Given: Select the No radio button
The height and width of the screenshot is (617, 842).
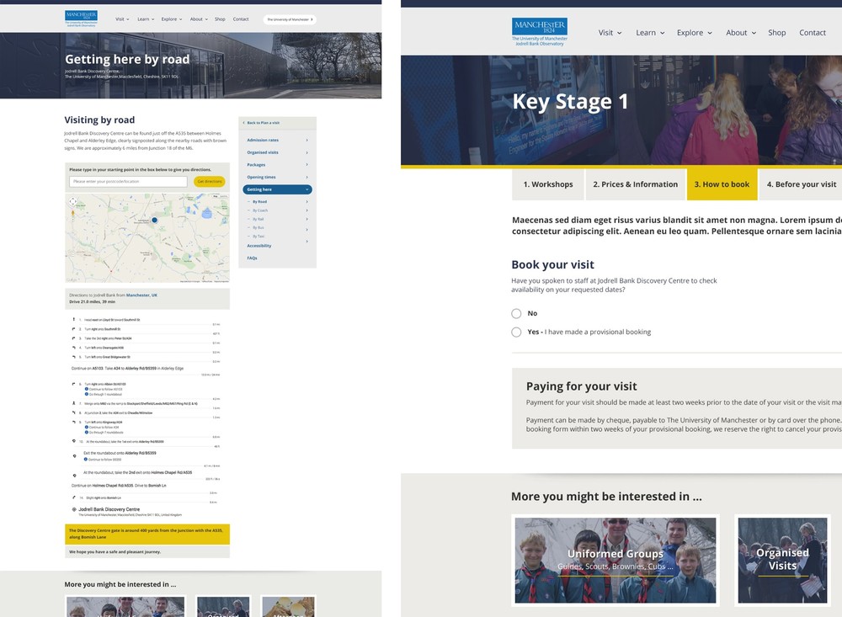Looking at the screenshot, I should (516, 314).
